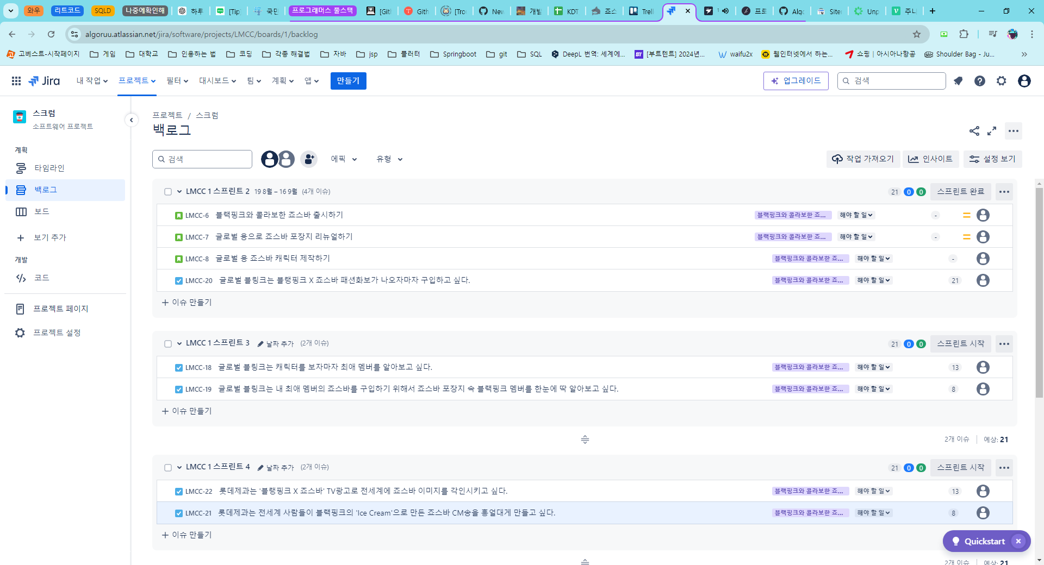Open 필터 menu
Screen dimensions: 1044x565
point(177,81)
